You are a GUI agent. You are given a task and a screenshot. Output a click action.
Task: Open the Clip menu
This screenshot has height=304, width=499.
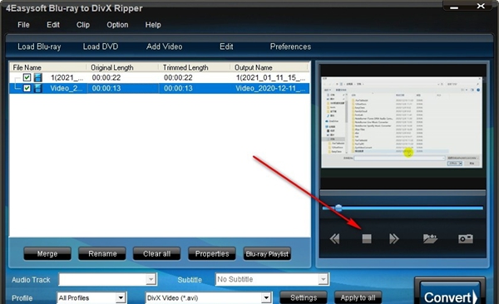(83, 25)
